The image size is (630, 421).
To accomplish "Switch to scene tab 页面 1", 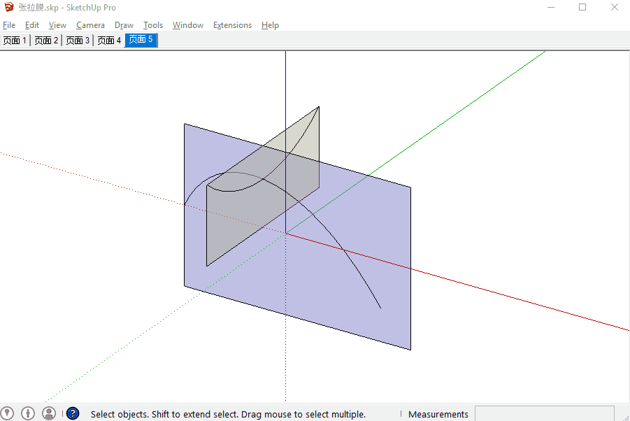I will pyautogui.click(x=15, y=40).
